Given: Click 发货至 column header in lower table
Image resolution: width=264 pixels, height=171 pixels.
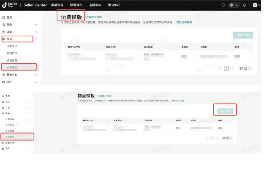Looking at the screenshot, I should pos(178,121).
